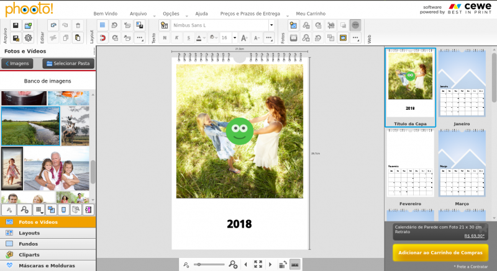Open the Máscaras e Molduras panel
The image size is (497, 271).
click(x=48, y=265)
